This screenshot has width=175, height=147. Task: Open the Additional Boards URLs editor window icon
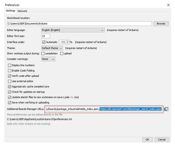166,109
